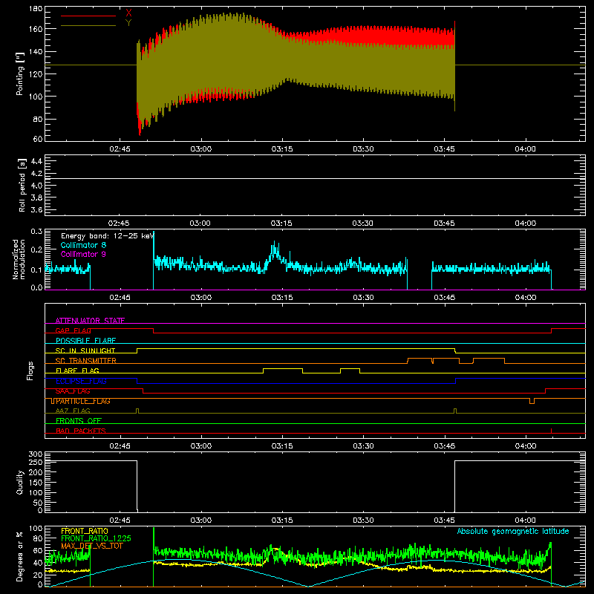Click the FLARE_FLAG label

pos(77,371)
